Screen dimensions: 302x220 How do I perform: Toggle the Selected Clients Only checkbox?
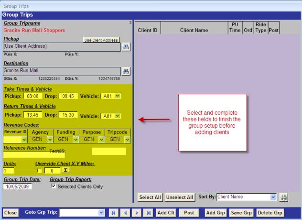54,187
